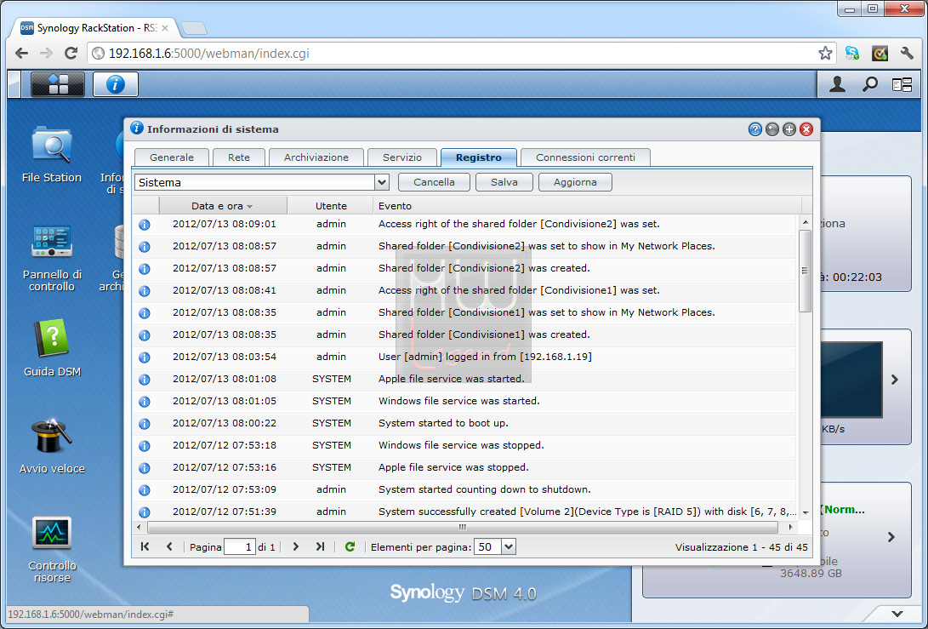Select row 'Apple file service was stopped.'
The image size is (928, 629).
click(x=464, y=467)
